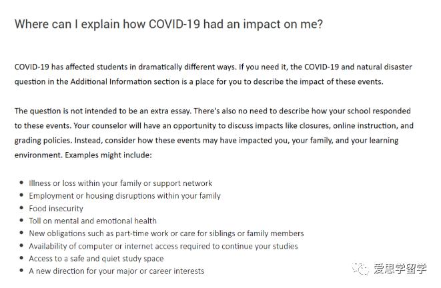Click "Availability of computer or internet access" item

163,246
